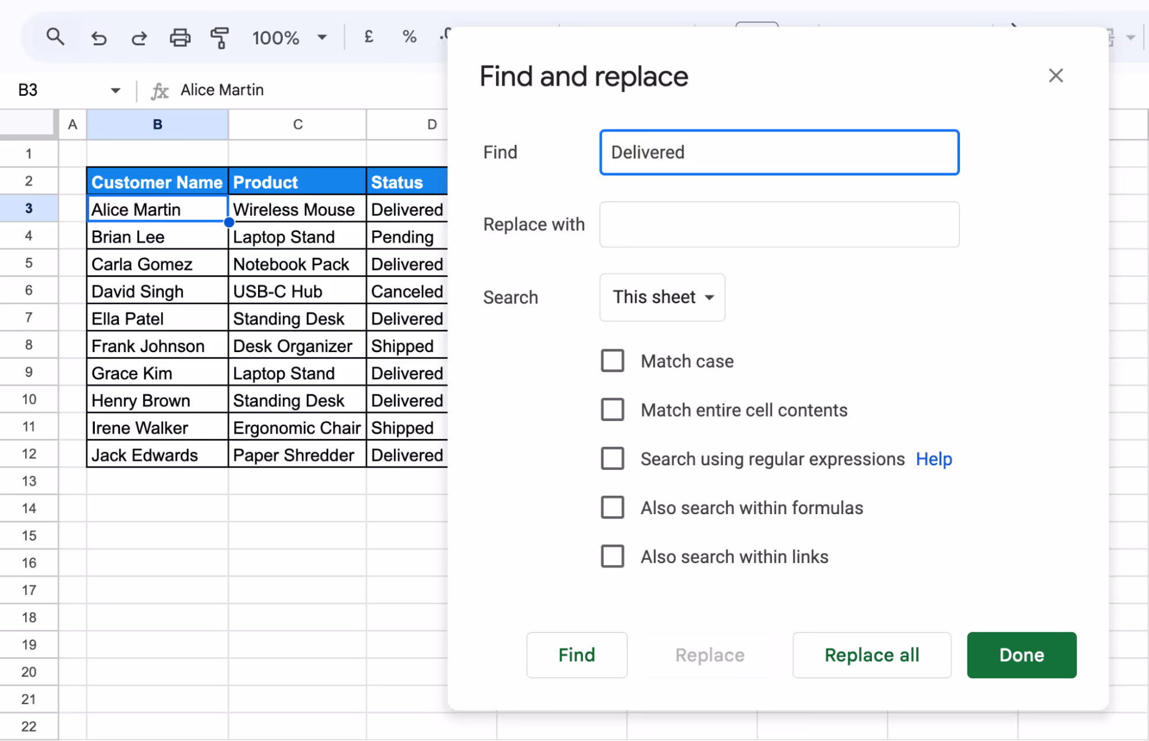Open the This sheet search dropdown

(662, 297)
